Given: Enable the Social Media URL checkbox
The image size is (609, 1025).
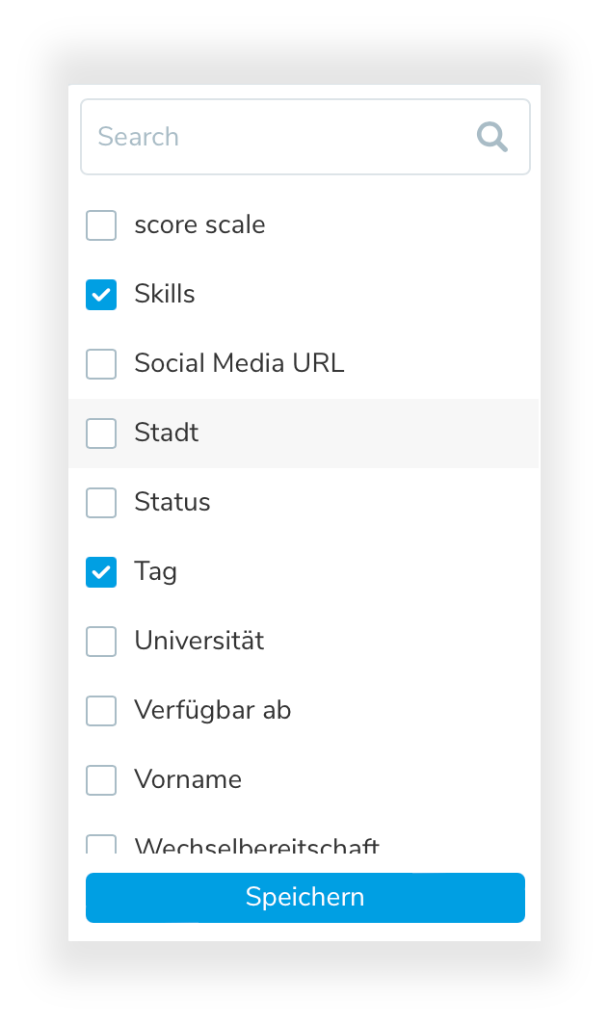Looking at the screenshot, I should tap(101, 364).
